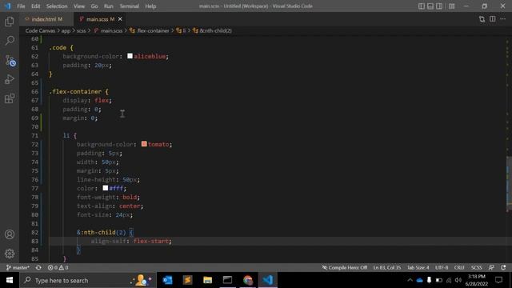Open the Edit menu
Screen dimensions: 512x288
point(35,6)
